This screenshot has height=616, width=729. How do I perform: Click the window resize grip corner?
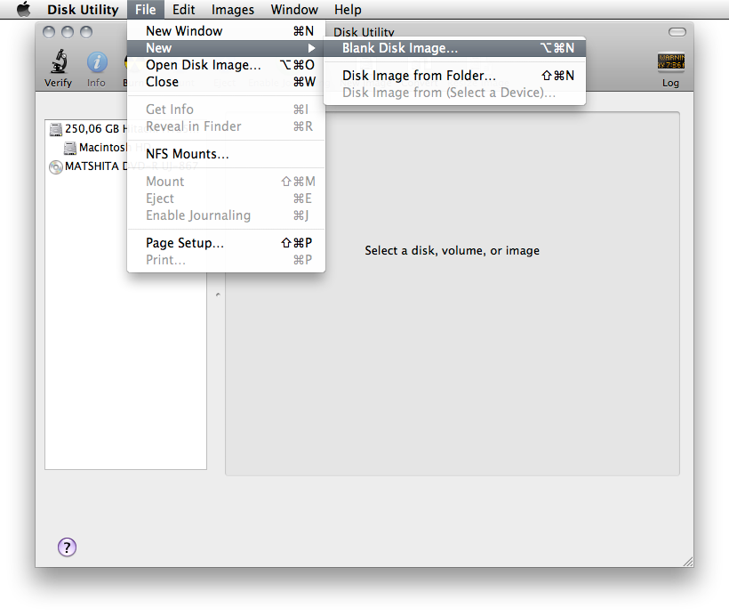pyautogui.click(x=688, y=562)
